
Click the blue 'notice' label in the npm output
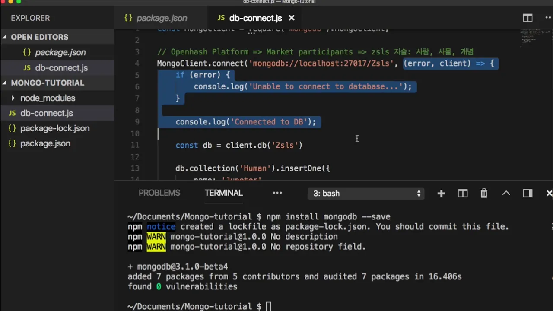pos(161,227)
